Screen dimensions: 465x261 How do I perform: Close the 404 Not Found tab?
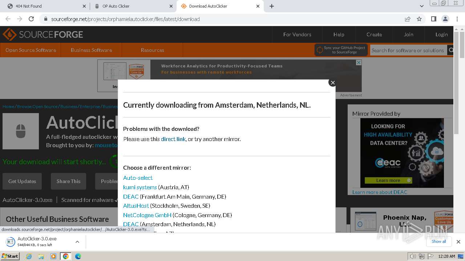84,6
